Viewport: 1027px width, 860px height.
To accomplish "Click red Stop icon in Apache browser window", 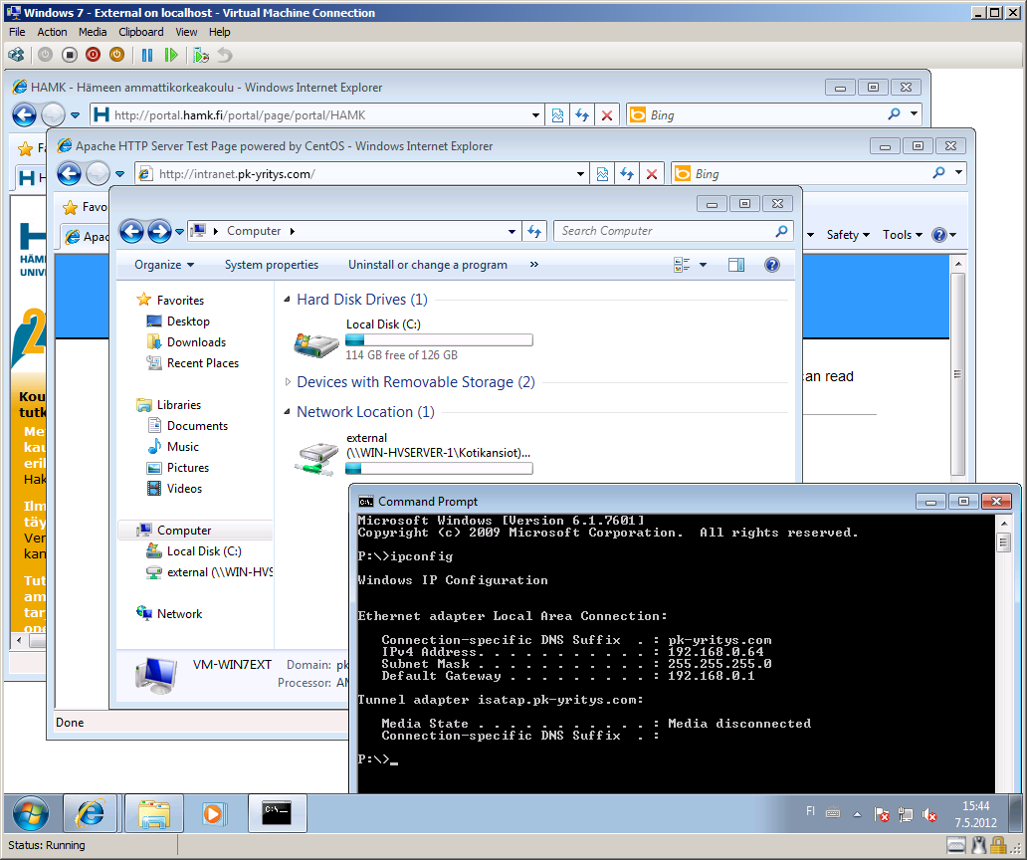I will [x=652, y=173].
